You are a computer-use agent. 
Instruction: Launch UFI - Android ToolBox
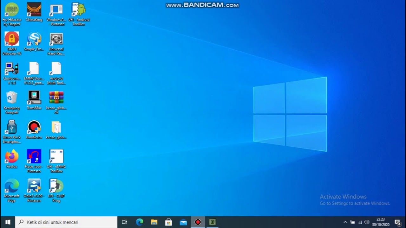(79, 14)
